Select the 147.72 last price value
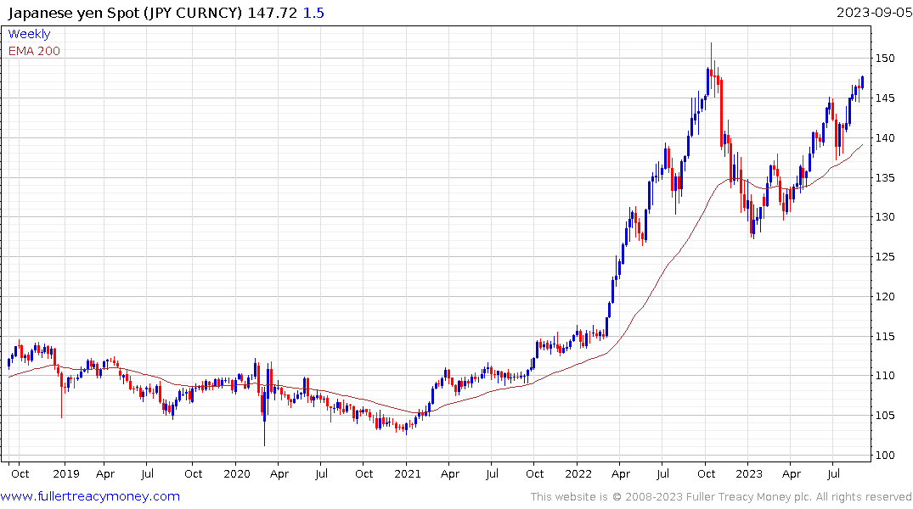The height and width of the screenshot is (509, 913). (273, 13)
